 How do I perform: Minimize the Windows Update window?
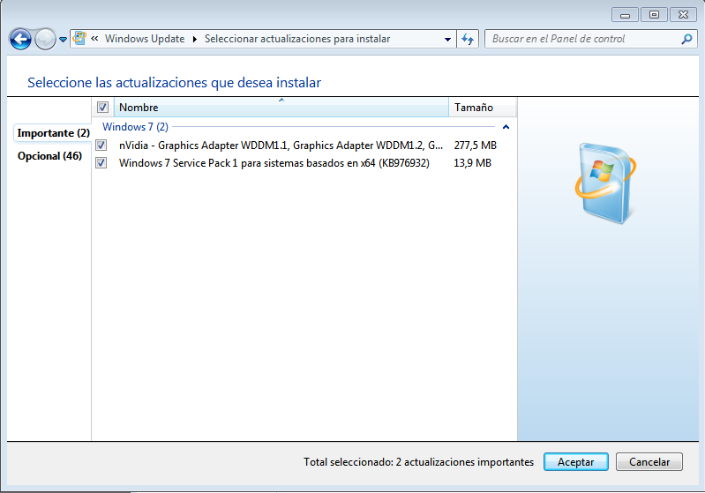(625, 15)
